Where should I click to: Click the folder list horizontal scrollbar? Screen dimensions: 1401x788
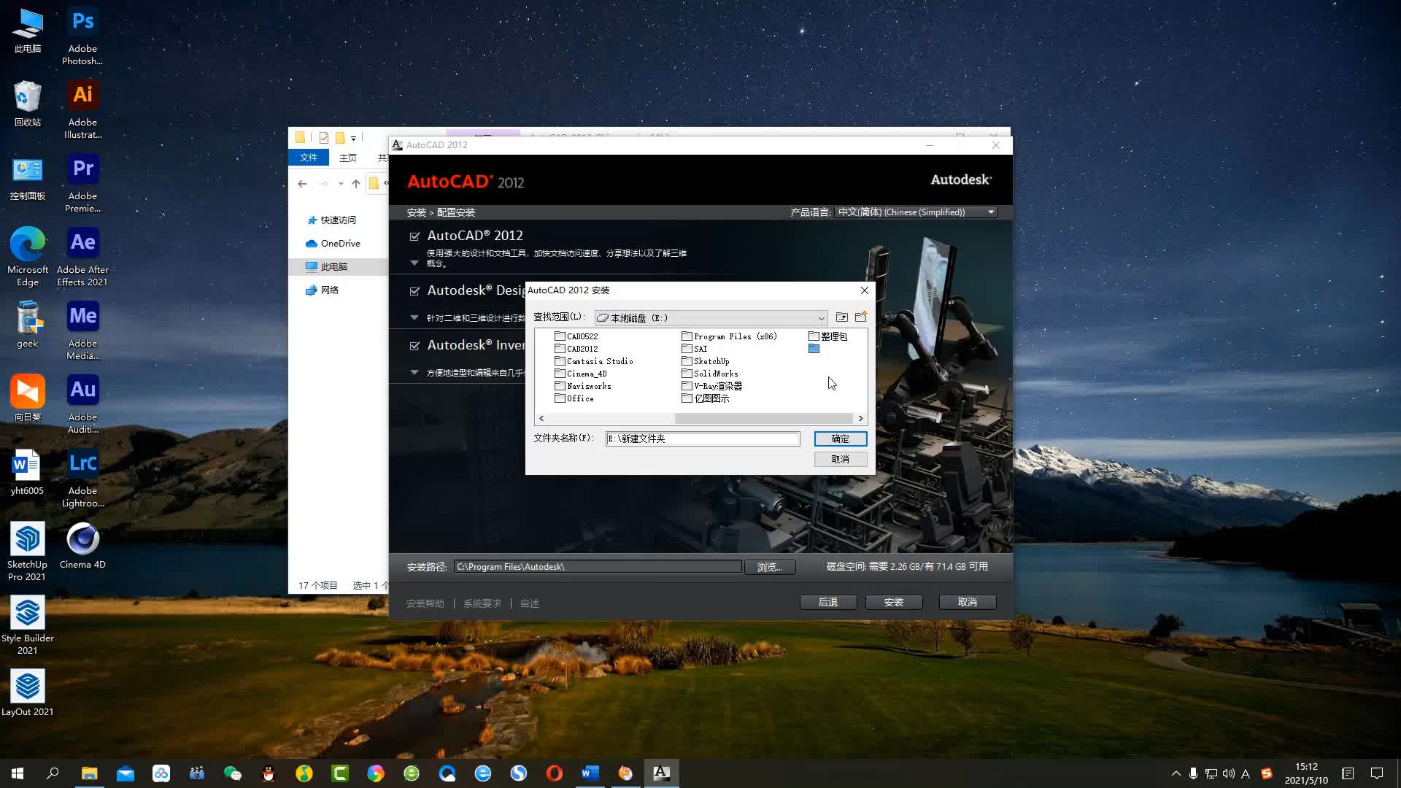tap(763, 418)
